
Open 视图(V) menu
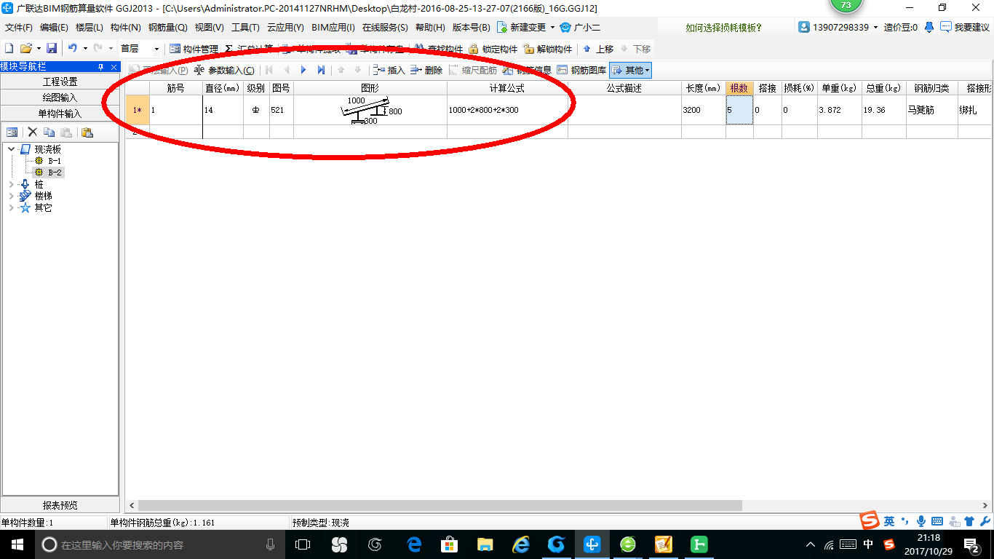pyautogui.click(x=210, y=28)
